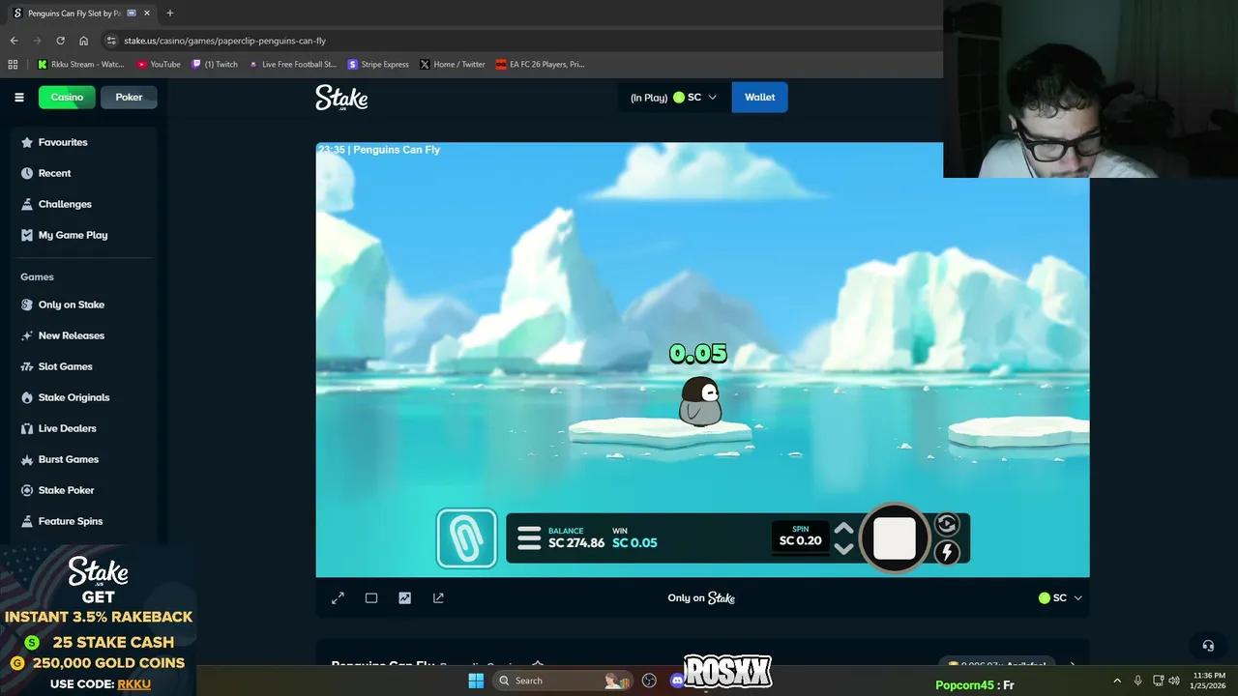Open the Wallet
Screen dimensions: 1238x696
click(759, 97)
